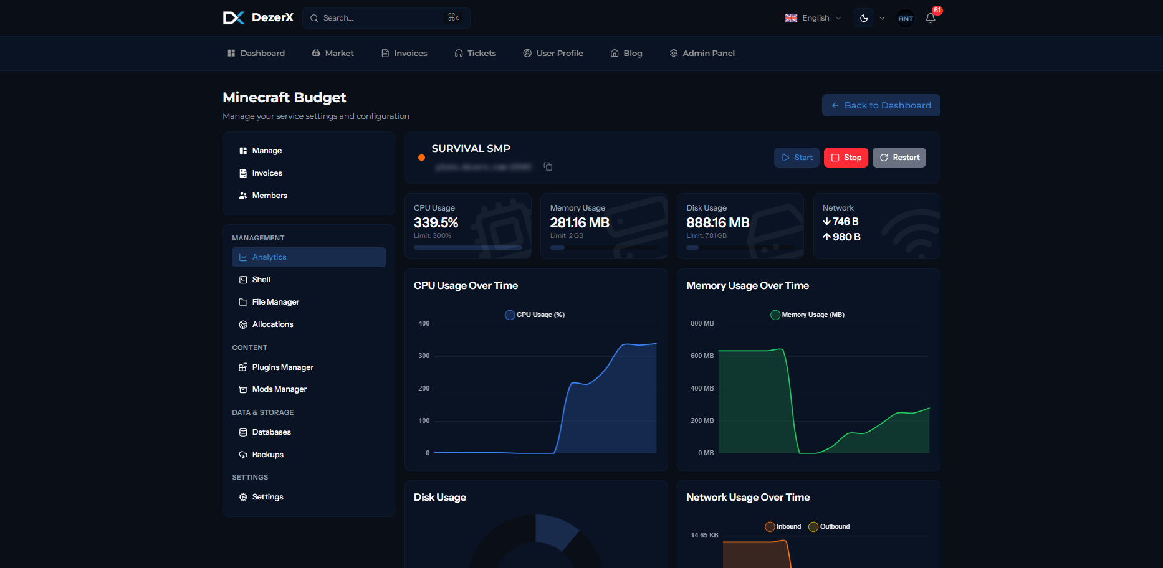Open the Admin Panel nav item

coord(702,54)
